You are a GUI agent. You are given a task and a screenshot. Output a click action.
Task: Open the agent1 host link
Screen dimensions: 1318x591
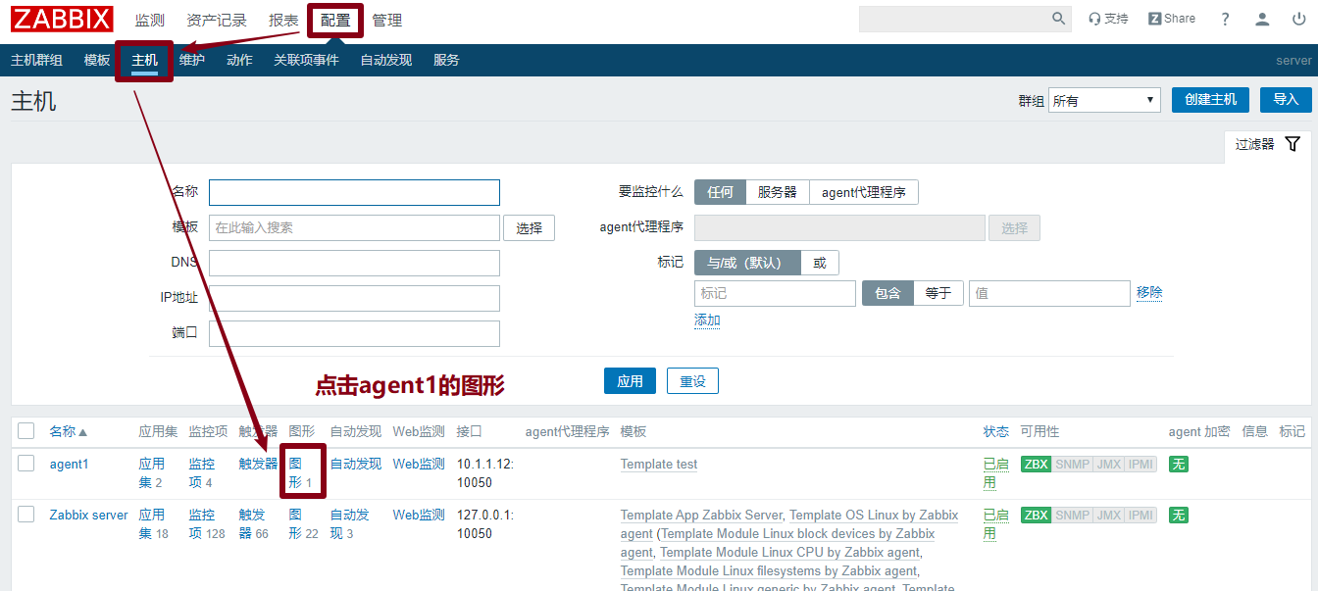click(70, 464)
